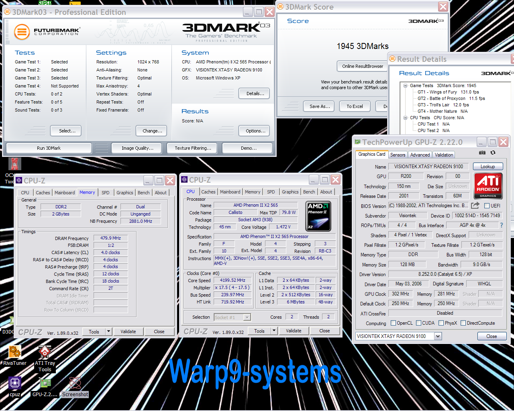Click the Core Speed value 4199.52 MHz
514x411 pixels.
[233, 280]
